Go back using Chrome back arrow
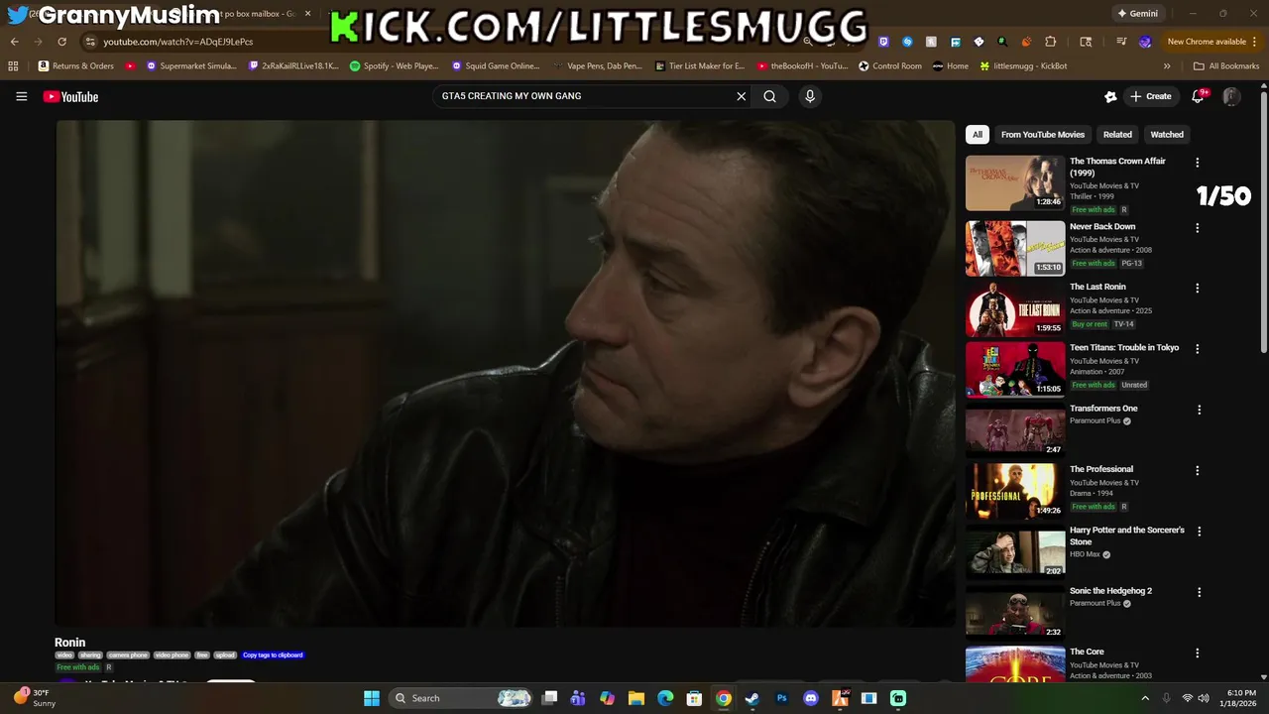 click(x=14, y=42)
